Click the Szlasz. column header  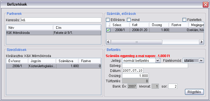[x=120, y=25]
